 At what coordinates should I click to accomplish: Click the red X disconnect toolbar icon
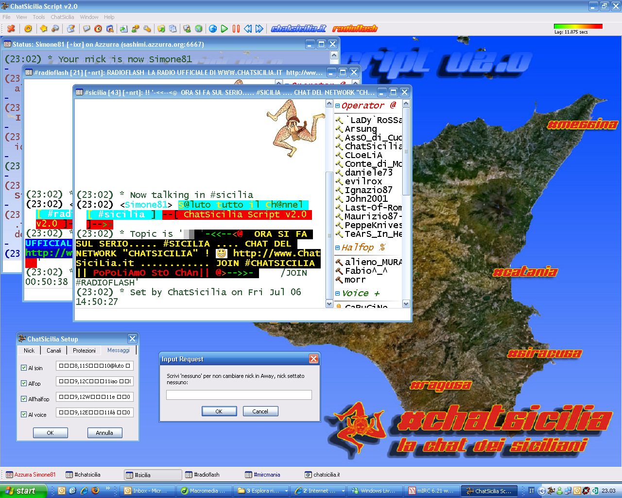(11, 29)
